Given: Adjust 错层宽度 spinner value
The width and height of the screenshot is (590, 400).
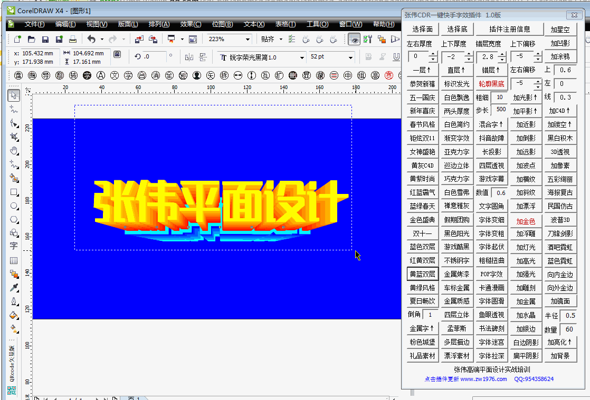Looking at the screenshot, I should [502, 57].
